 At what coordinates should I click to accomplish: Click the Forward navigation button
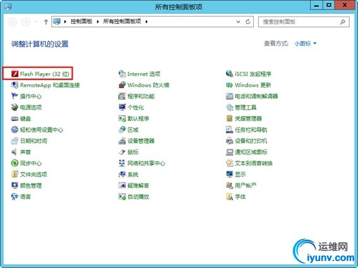[25, 22]
